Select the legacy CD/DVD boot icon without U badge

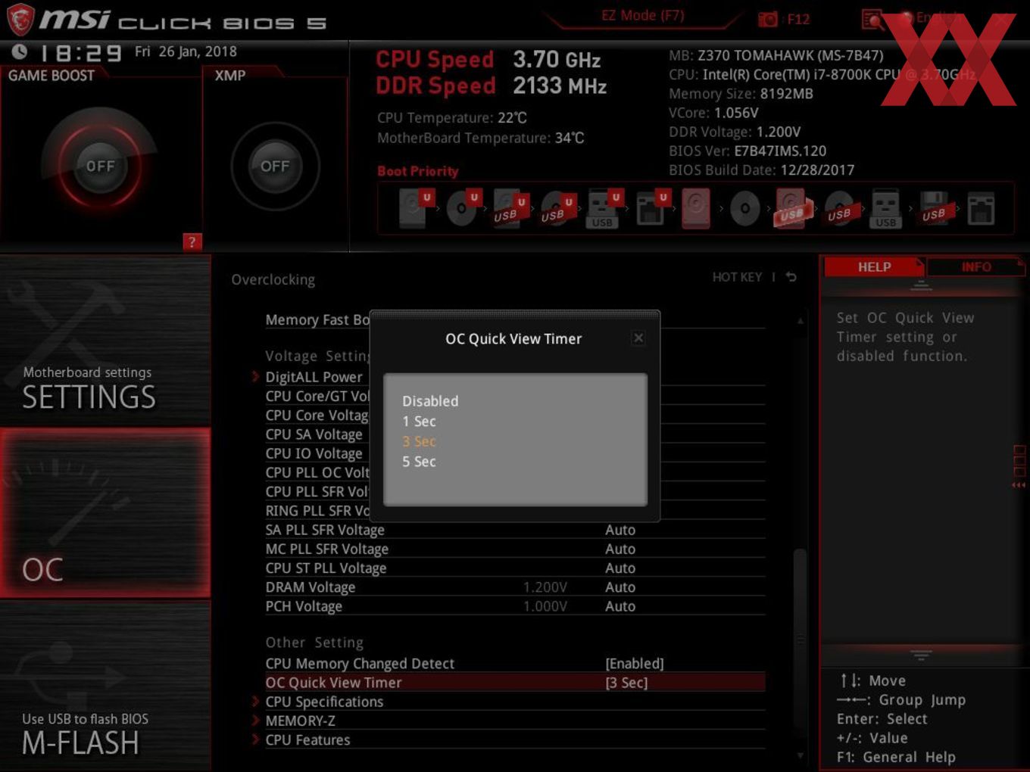tap(744, 207)
